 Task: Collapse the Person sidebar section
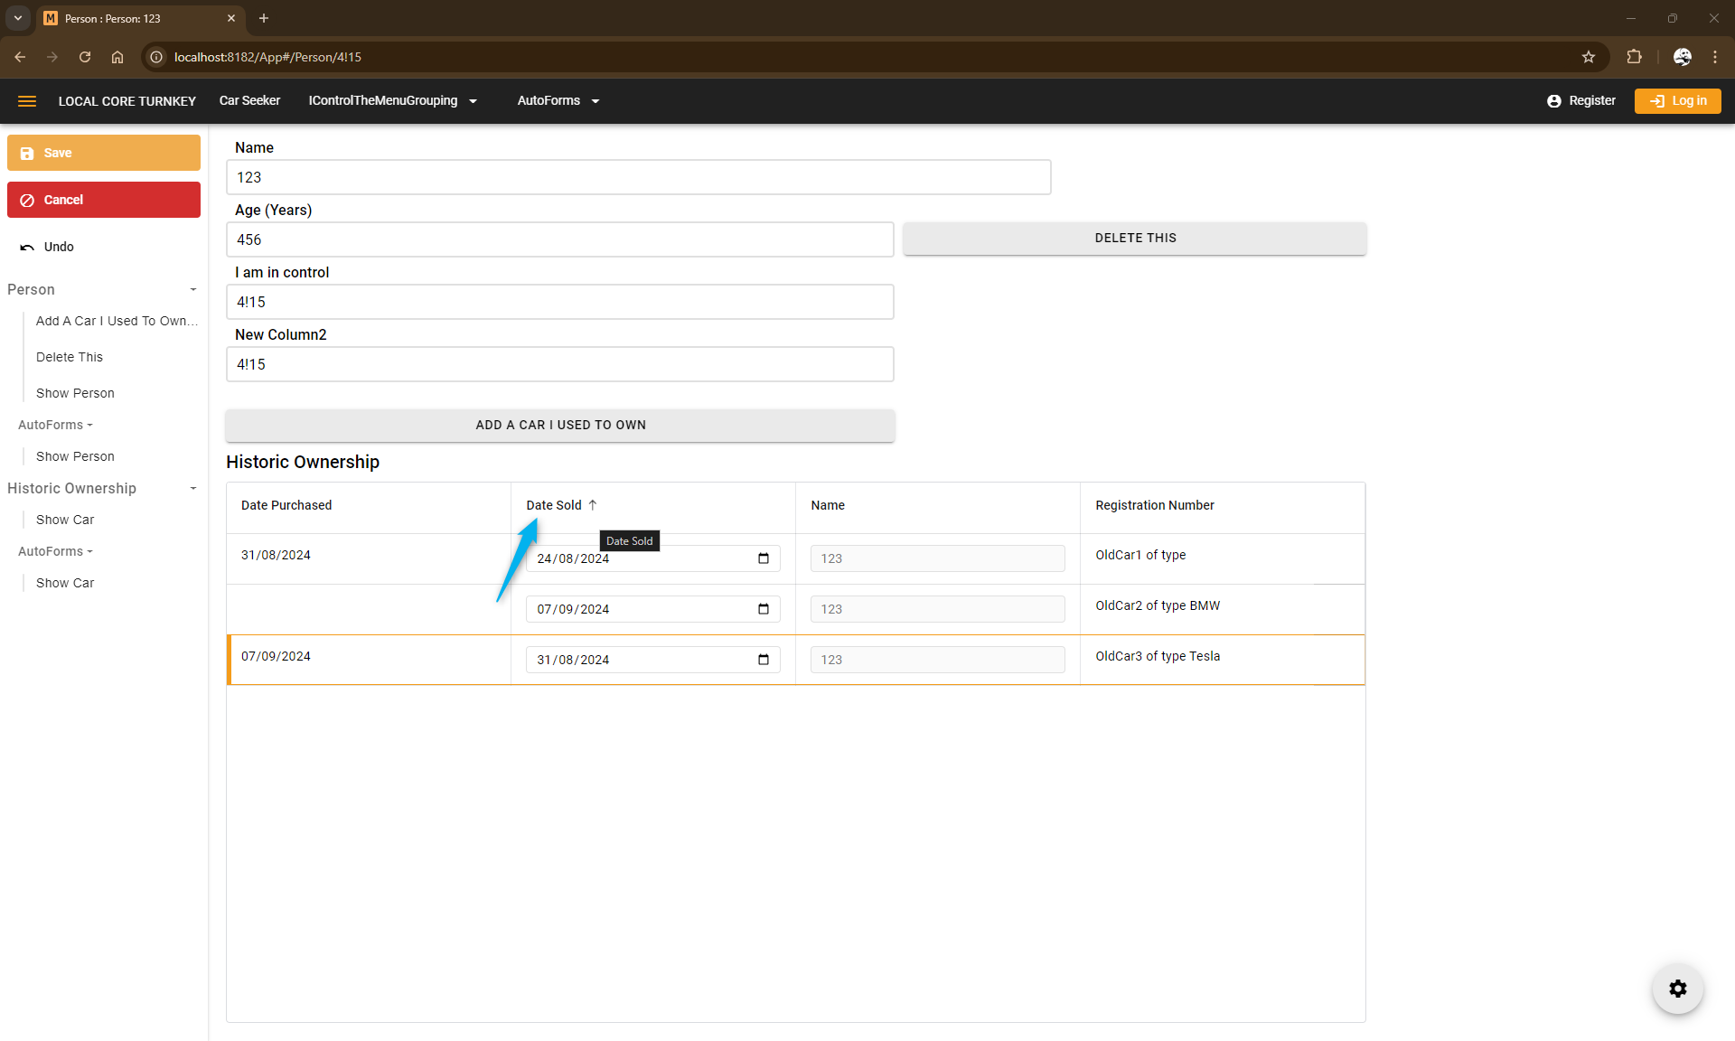(x=192, y=290)
